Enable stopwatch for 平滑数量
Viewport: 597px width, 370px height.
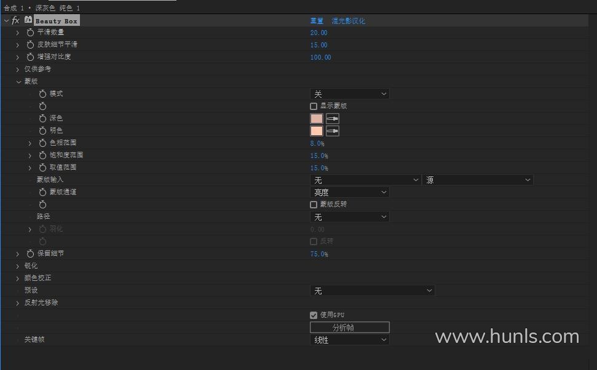[x=31, y=33]
